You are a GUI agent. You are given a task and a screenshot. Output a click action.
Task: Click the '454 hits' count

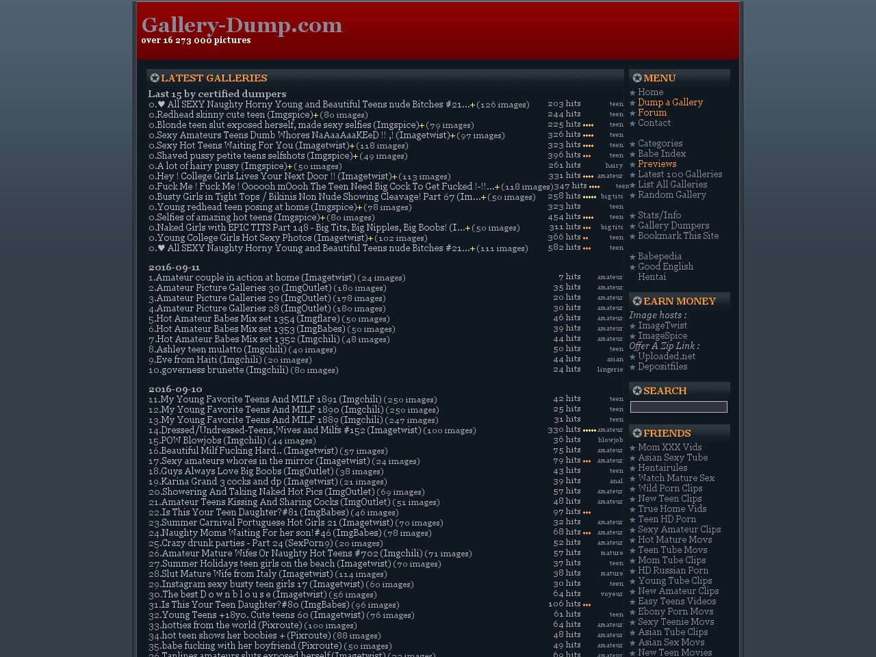pos(564,217)
